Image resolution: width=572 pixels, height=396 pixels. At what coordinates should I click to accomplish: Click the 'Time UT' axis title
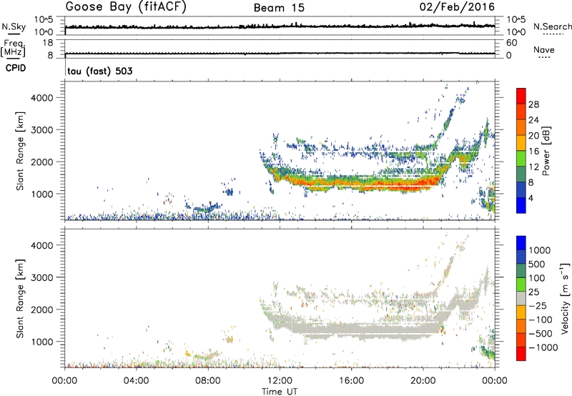pos(280,392)
